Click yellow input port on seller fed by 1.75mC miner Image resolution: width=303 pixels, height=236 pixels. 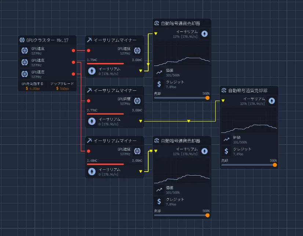click(156, 34)
